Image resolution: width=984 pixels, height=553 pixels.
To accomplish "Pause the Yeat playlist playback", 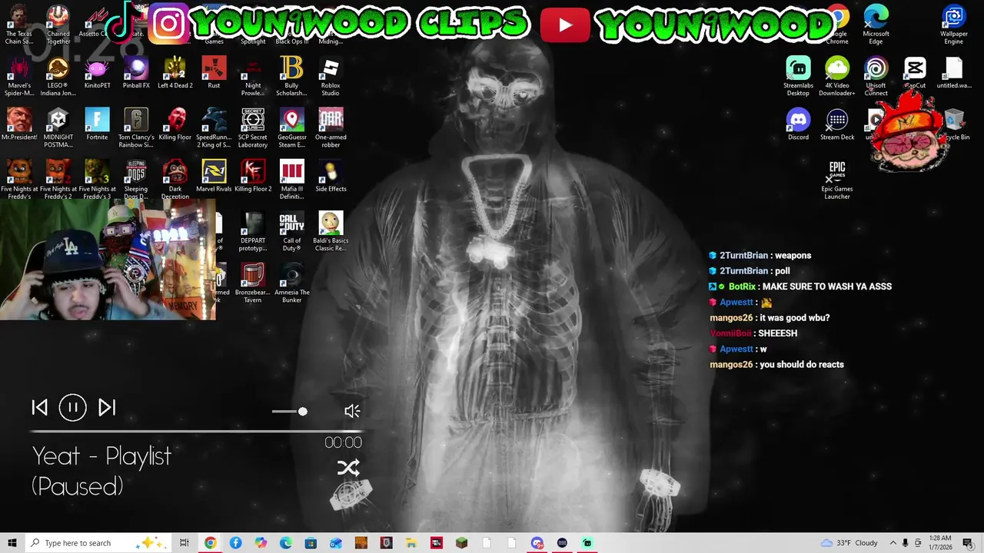I will point(73,408).
